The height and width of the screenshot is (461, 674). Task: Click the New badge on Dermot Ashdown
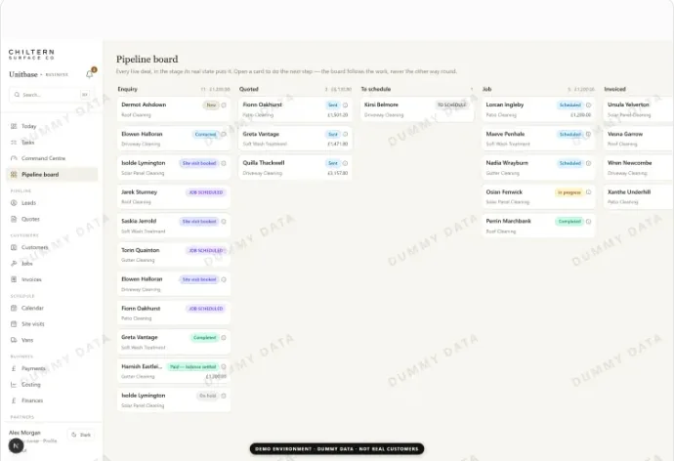[211, 105]
